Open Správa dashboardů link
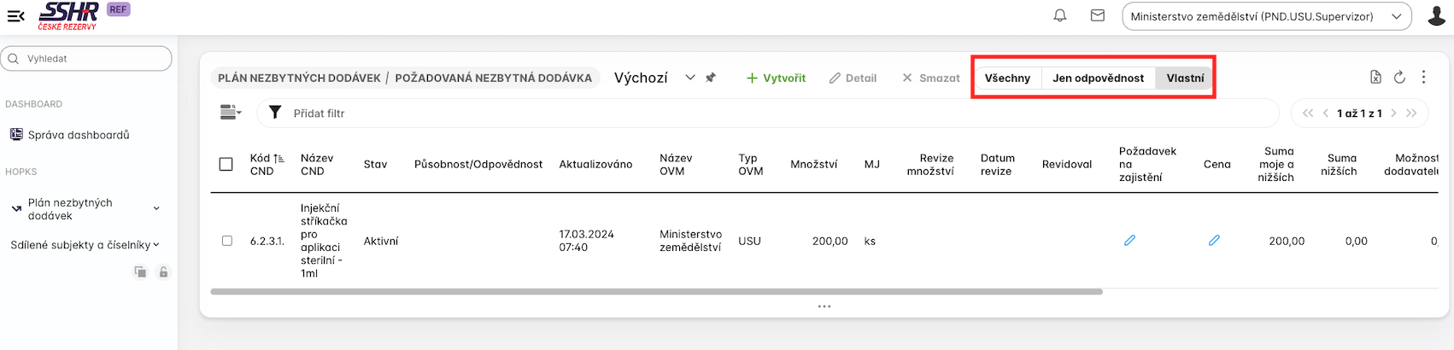This screenshot has width=1454, height=350. pyautogui.click(x=79, y=135)
